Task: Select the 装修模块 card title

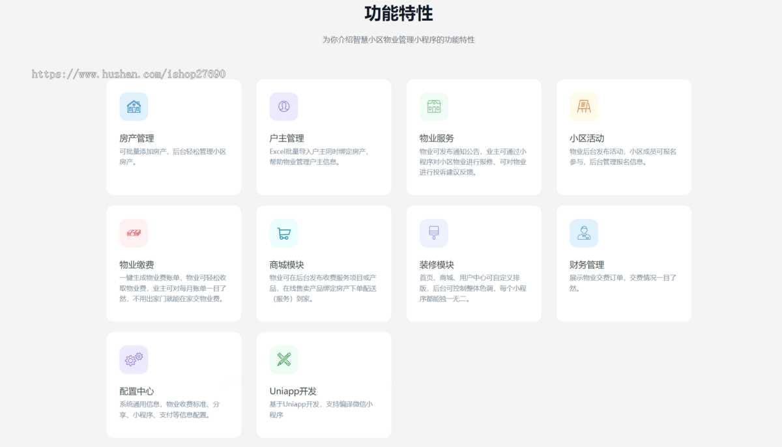Action: tap(437, 265)
